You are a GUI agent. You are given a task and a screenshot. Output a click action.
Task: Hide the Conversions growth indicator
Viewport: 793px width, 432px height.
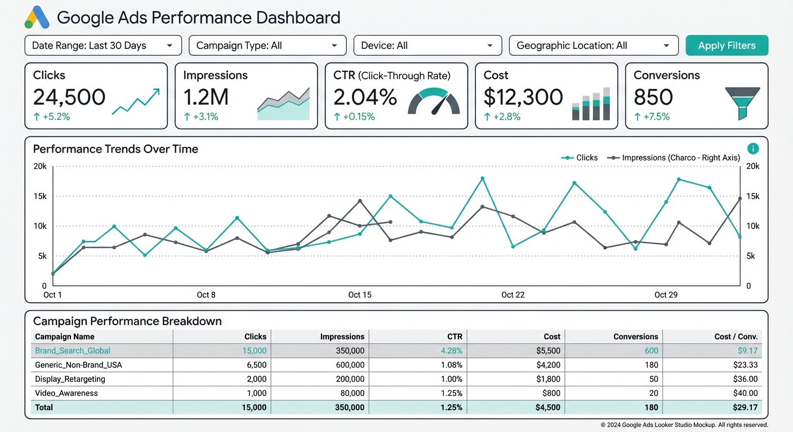(651, 116)
